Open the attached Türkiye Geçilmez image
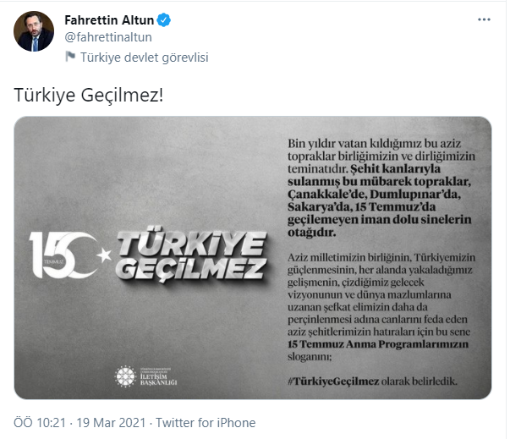The image size is (521, 439). (x=253, y=257)
